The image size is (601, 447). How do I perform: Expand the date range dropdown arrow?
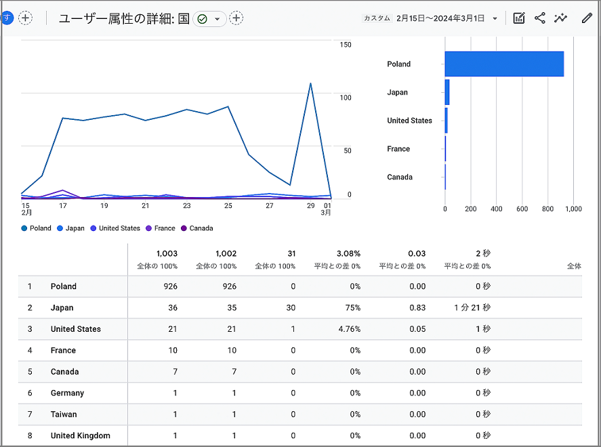[x=495, y=19]
